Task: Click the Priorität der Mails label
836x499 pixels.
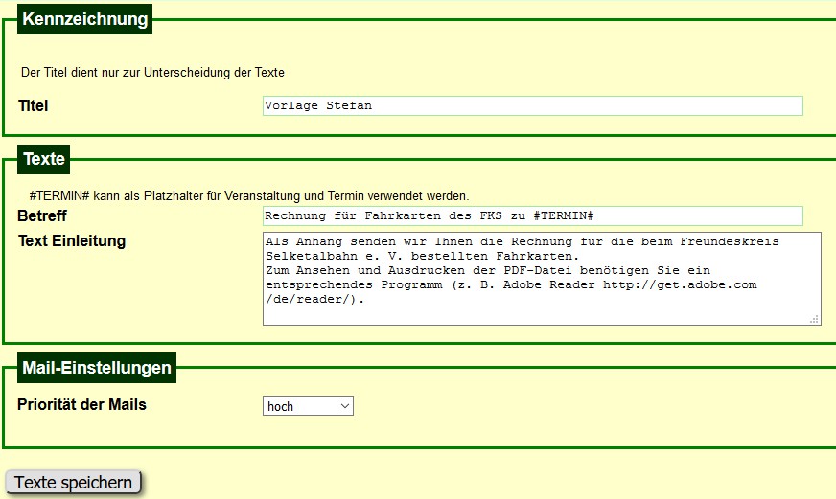Action: [82, 404]
